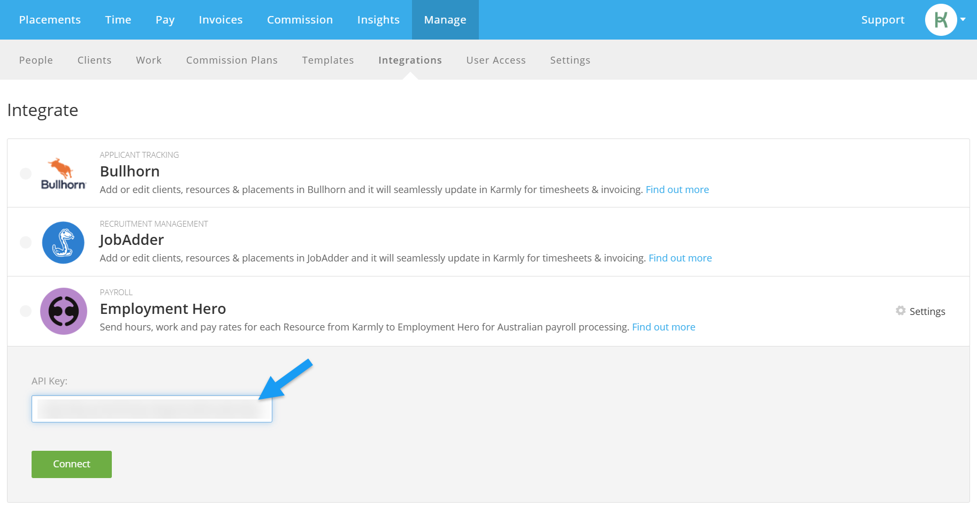This screenshot has height=508, width=977.
Task: Select the Integrations tab
Action: coord(410,60)
